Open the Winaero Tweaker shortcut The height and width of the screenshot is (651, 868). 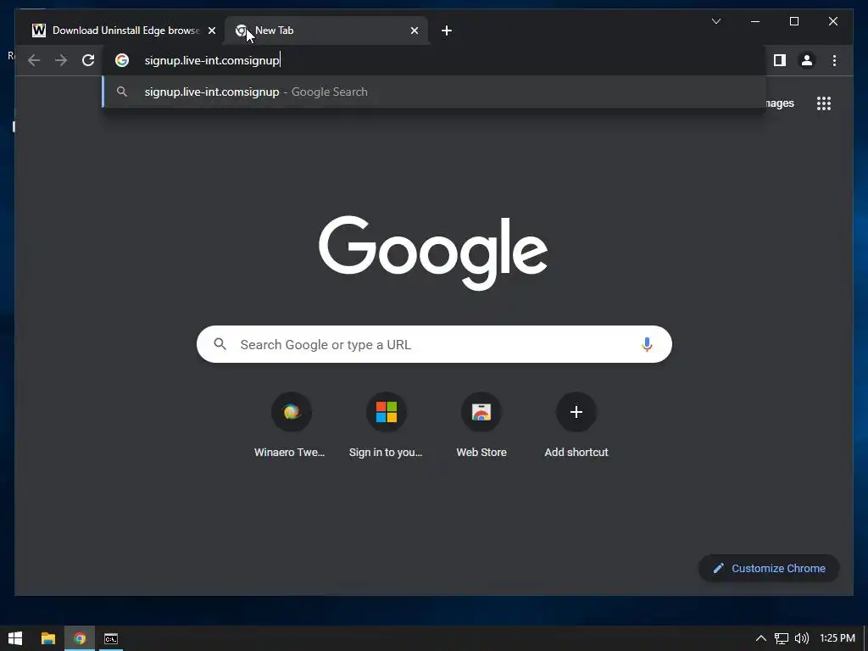(290, 426)
